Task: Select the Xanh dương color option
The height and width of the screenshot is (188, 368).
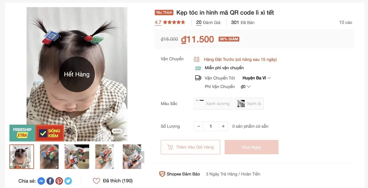Action: click(x=213, y=104)
